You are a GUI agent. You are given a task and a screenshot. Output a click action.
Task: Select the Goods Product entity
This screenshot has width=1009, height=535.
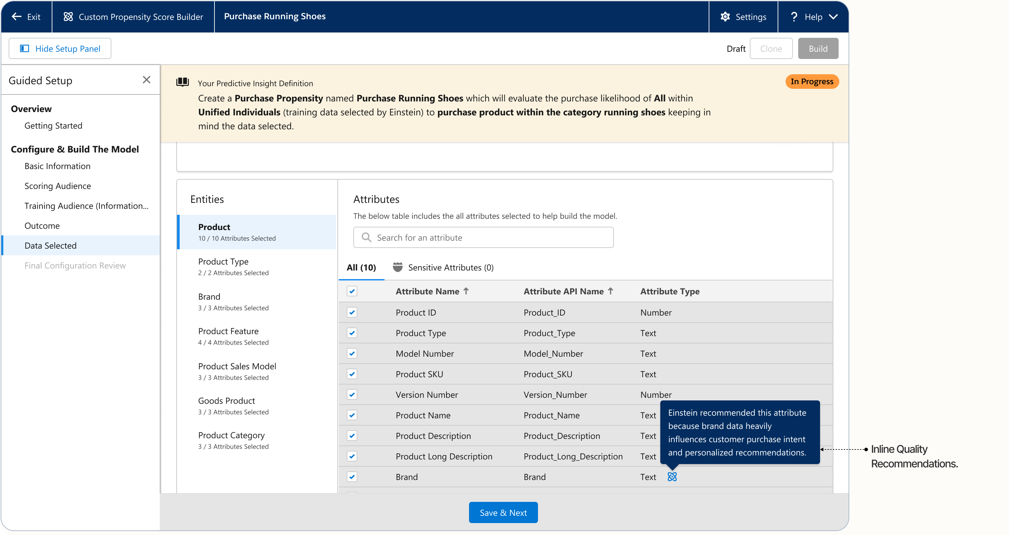coord(257,406)
